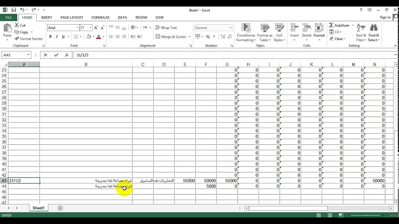This screenshot has height=224, width=399.
Task: Click the Insert Function fx button
Action: [66, 55]
